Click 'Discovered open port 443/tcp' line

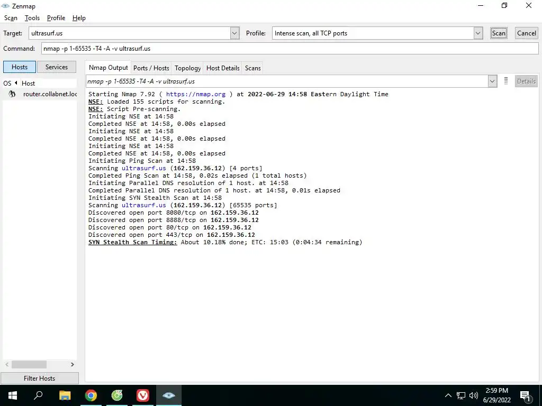tap(171, 235)
